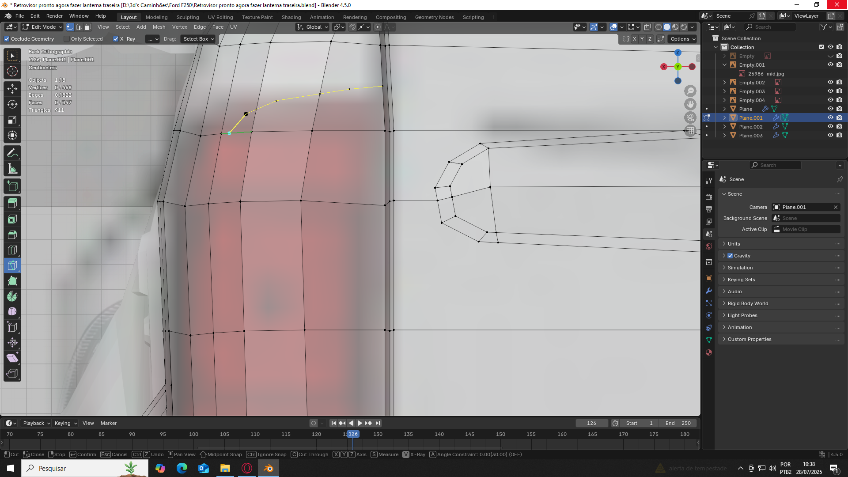Image resolution: width=848 pixels, height=477 pixels.
Task: Open the Modifiers properties tab
Action: tap(709, 291)
